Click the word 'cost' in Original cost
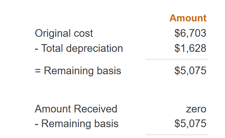The image size is (225, 138). [83, 34]
